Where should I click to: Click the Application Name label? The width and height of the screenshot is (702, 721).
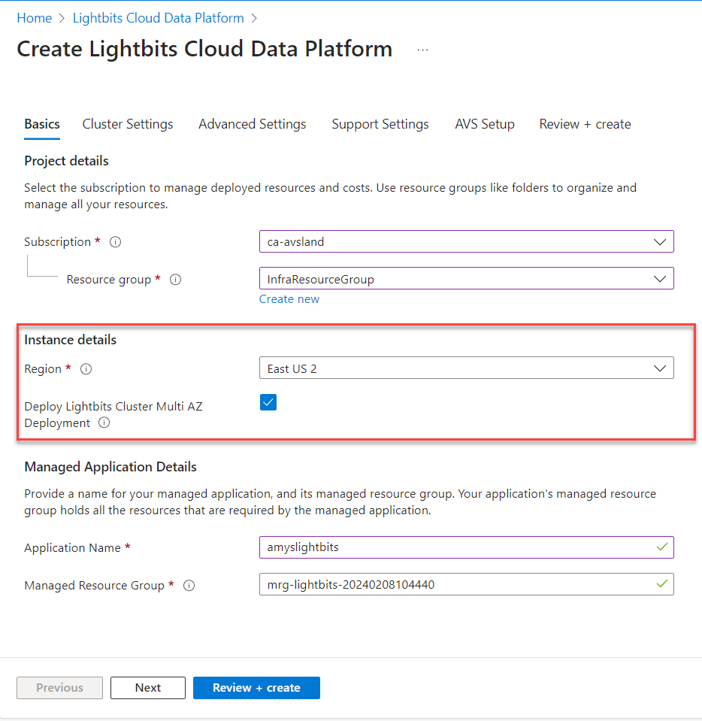[72, 547]
